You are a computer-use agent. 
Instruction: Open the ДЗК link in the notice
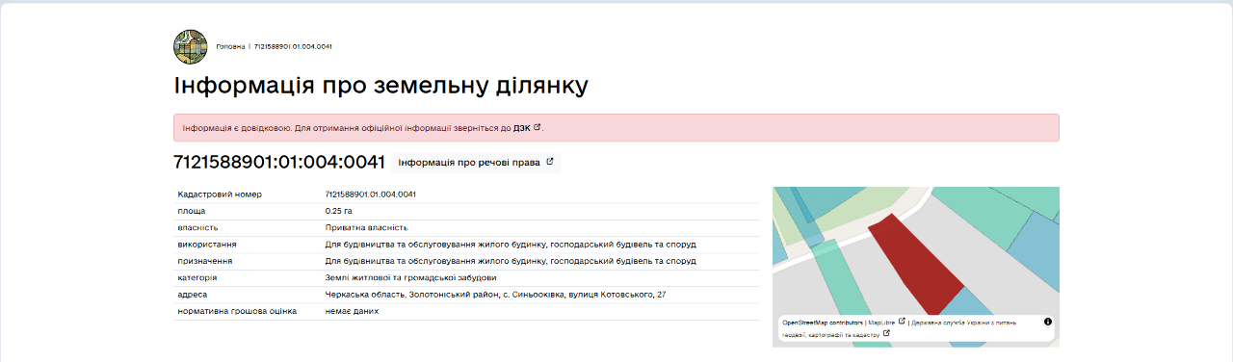(527, 127)
